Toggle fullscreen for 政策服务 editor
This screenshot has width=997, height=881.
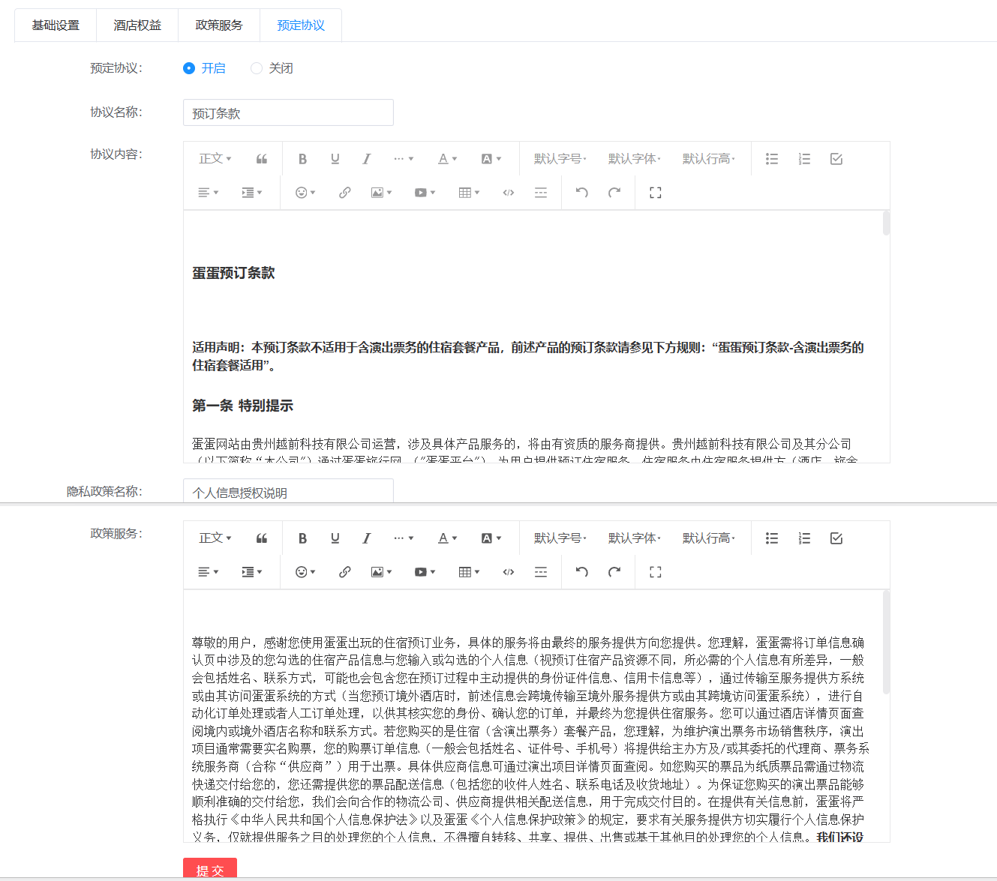pos(655,572)
